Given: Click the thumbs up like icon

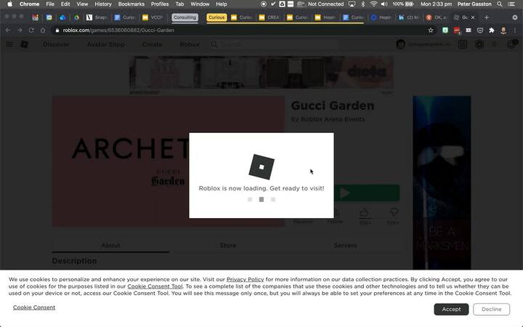Looking at the screenshot, I should click(x=365, y=212).
